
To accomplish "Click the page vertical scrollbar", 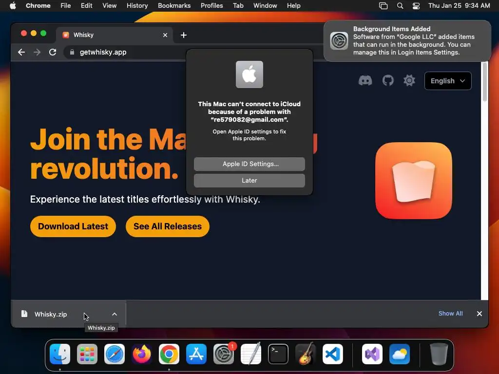I will 485,82.
